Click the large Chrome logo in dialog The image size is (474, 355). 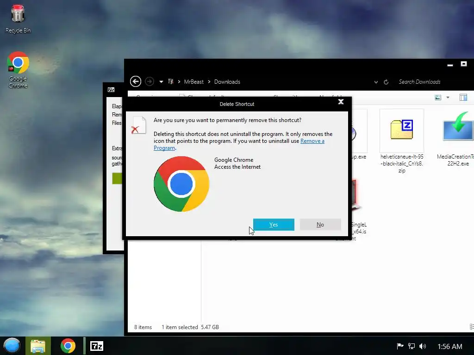[x=181, y=184]
